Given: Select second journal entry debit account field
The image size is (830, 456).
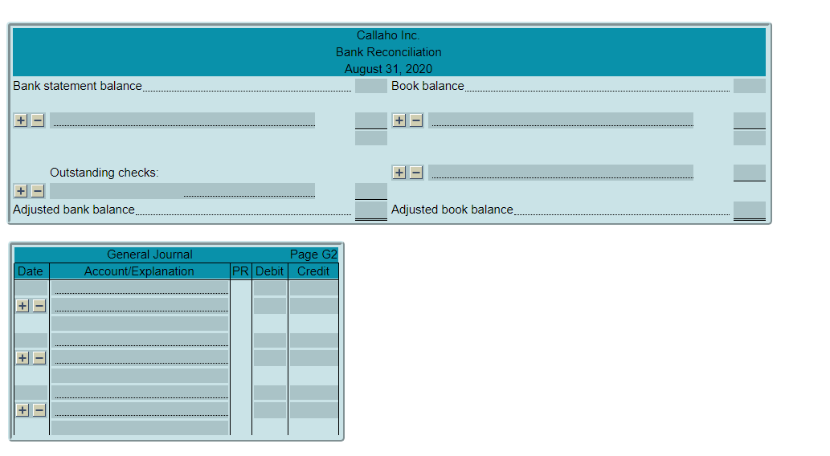Looking at the screenshot, I should [x=140, y=340].
